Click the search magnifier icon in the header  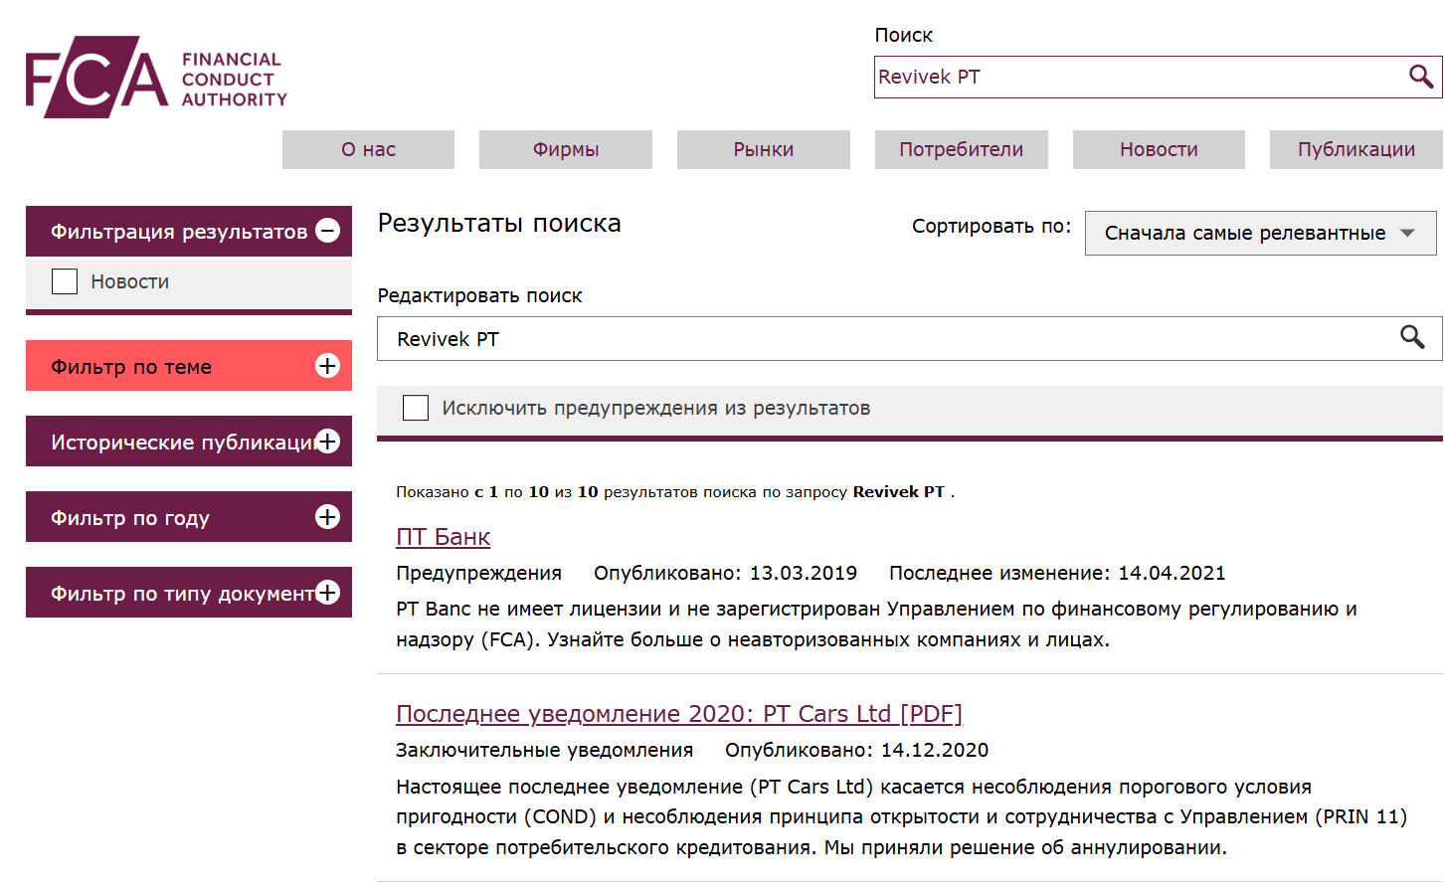(1419, 77)
